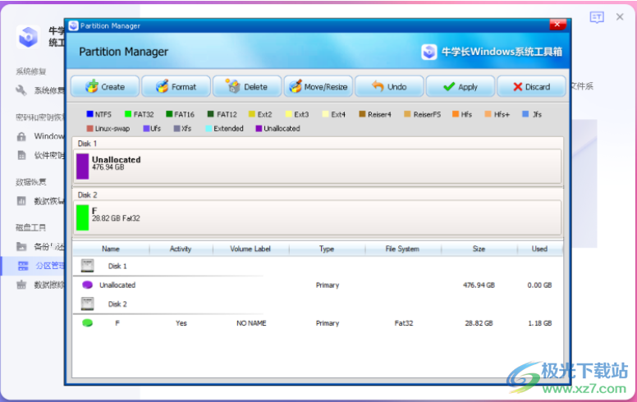Select the Disk 1 Unallocated 476.94 GB block
637x402 pixels.
[x=318, y=166]
